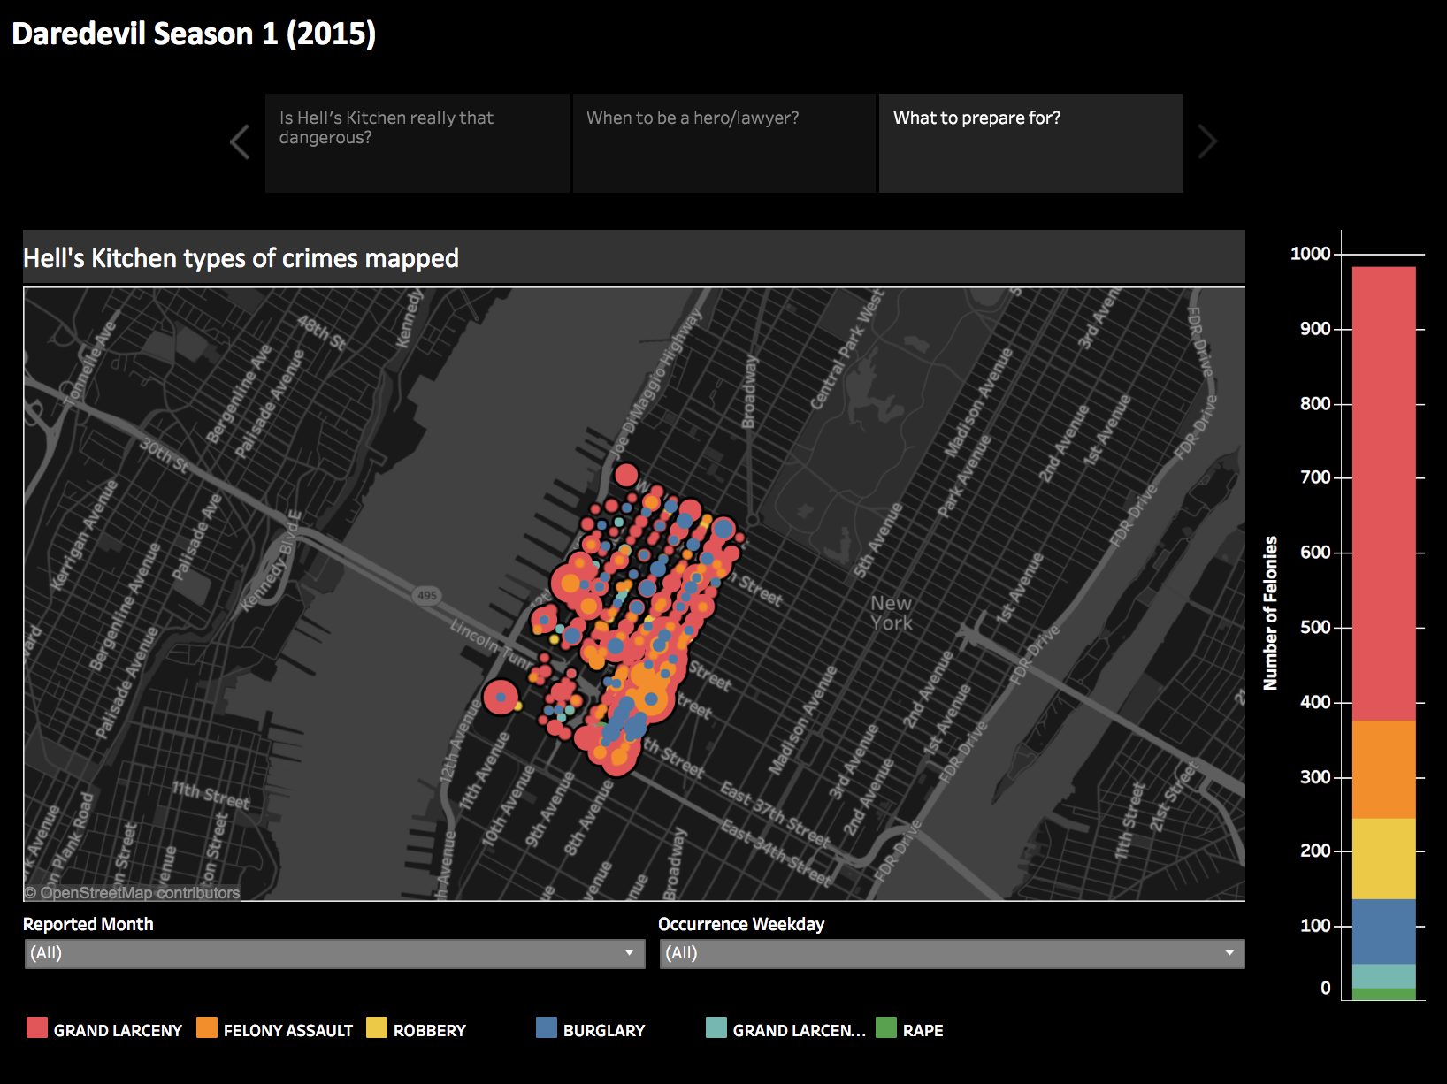
Task: Go to the previous story point arrow
Action: pyautogui.click(x=240, y=142)
